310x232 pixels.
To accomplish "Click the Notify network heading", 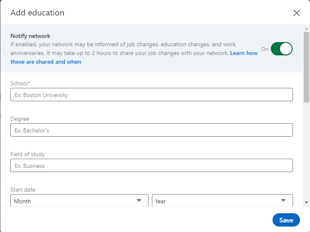I will [x=30, y=36].
